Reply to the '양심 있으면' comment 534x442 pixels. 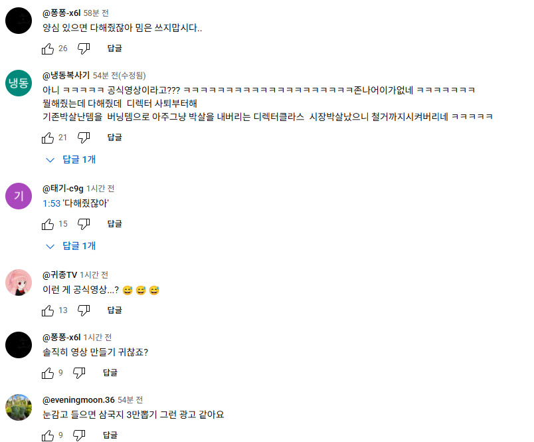tap(114, 49)
